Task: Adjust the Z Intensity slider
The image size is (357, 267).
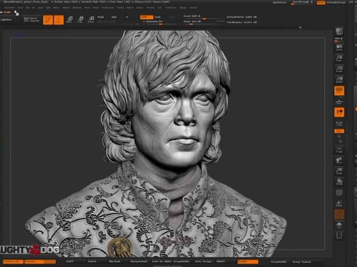Action: 153,22
